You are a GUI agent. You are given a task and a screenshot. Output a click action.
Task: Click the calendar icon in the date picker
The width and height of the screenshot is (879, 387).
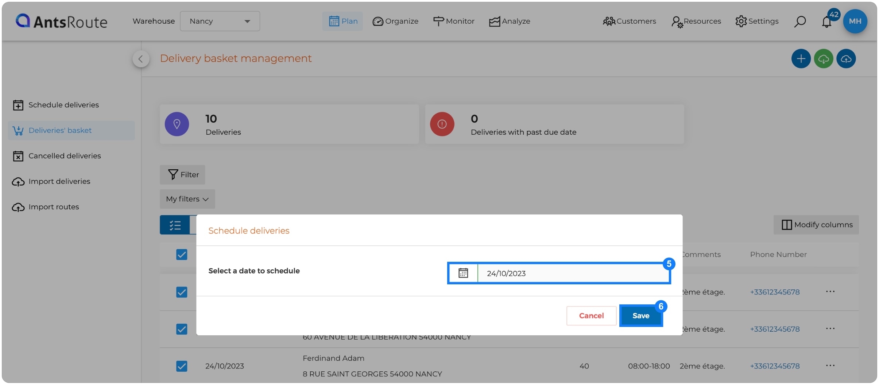(463, 273)
